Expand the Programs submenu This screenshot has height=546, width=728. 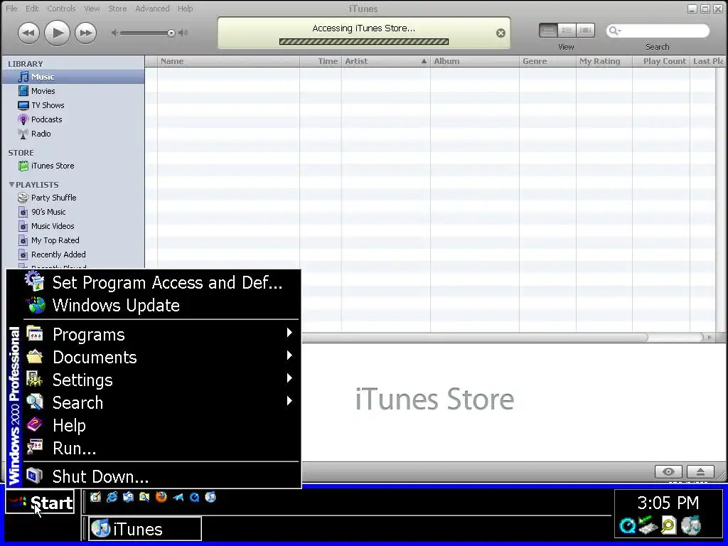tap(162, 334)
